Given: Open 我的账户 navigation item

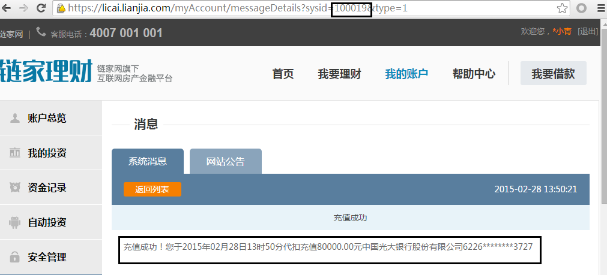Looking at the screenshot, I should pos(406,74).
